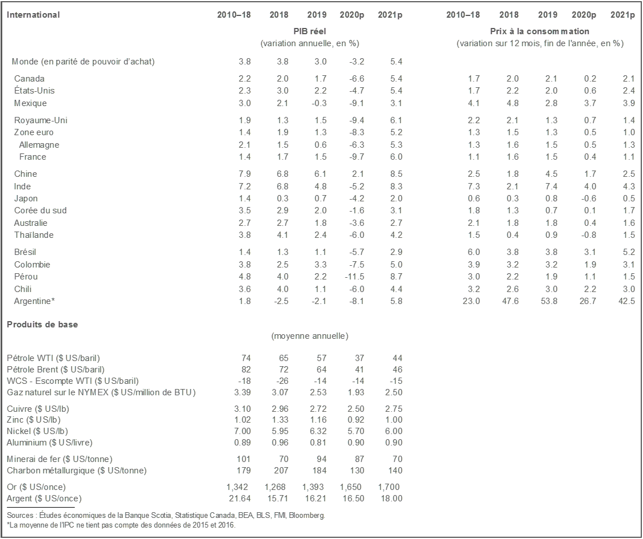Click the 'États-Unis' row label
The image size is (643, 539).
pyautogui.click(x=34, y=91)
